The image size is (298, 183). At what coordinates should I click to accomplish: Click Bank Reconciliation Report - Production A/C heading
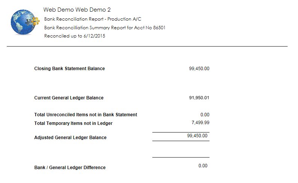tap(93, 19)
